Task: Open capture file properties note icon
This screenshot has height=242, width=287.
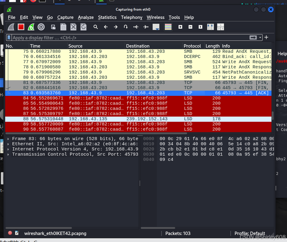Action: pyautogui.click(x=17, y=233)
